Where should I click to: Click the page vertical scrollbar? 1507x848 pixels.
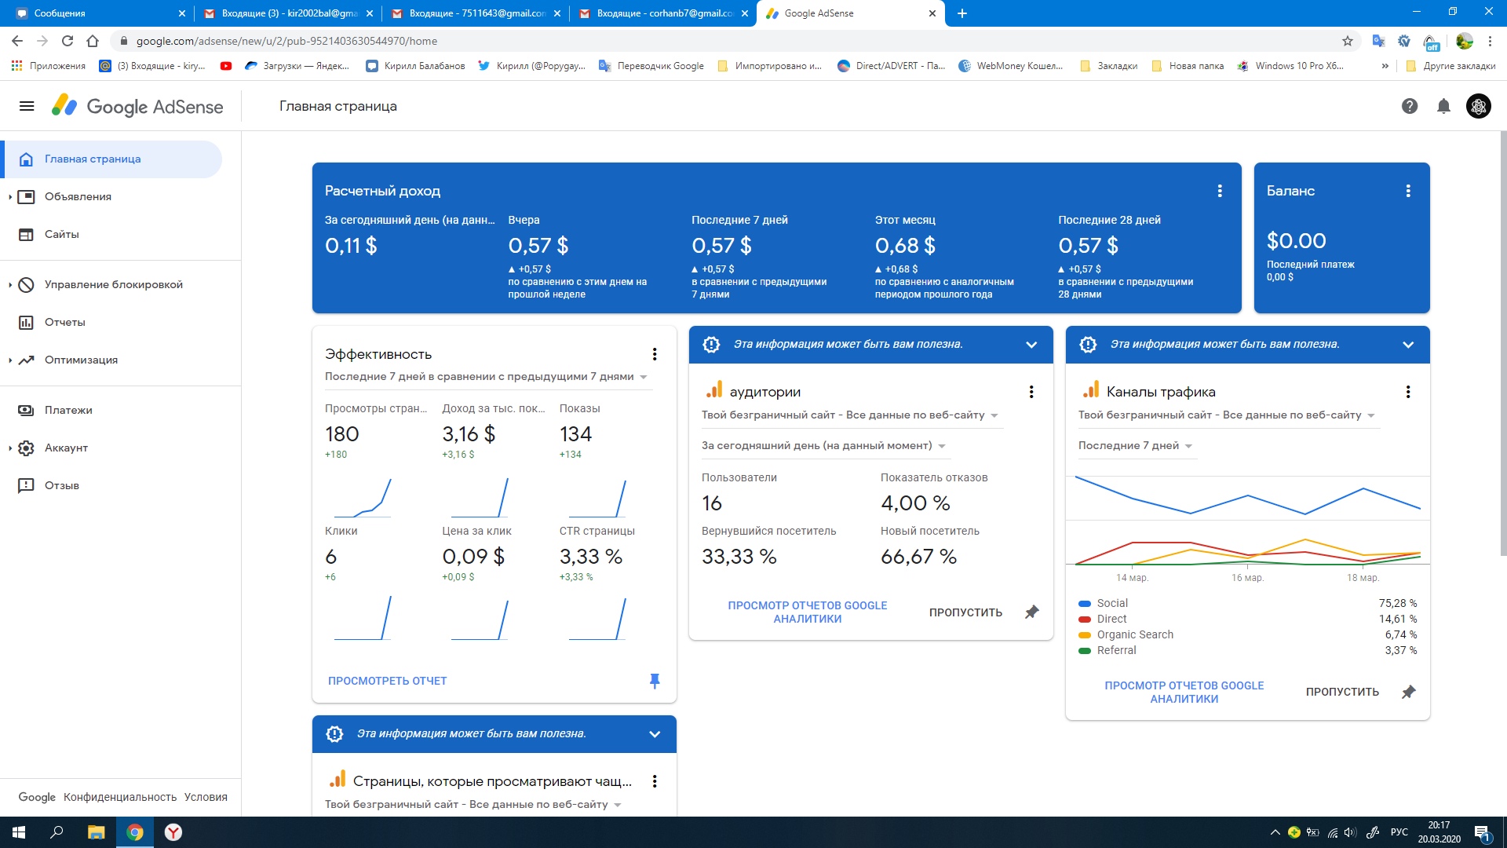click(x=1503, y=344)
